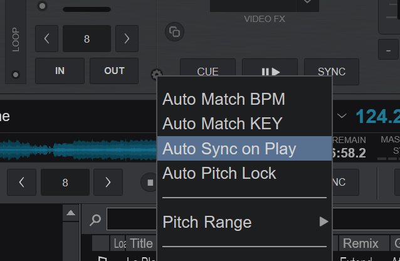This screenshot has width=400, height=261.
Task: Click the stop square button
Action: pos(149,183)
